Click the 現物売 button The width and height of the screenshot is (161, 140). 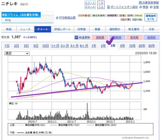(117, 37)
